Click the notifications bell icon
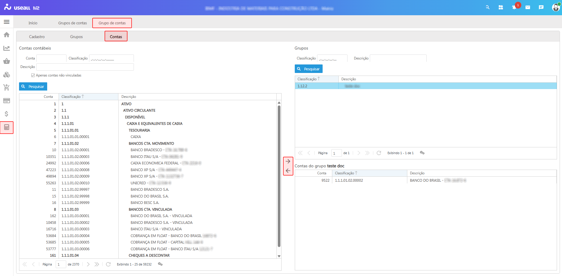 point(514,8)
